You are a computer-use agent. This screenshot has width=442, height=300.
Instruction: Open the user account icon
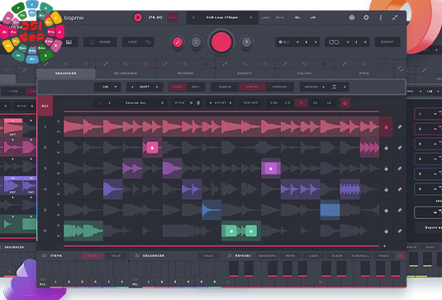pos(352,17)
